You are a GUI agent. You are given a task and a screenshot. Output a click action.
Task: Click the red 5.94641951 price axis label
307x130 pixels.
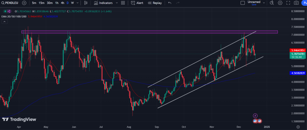(298, 50)
